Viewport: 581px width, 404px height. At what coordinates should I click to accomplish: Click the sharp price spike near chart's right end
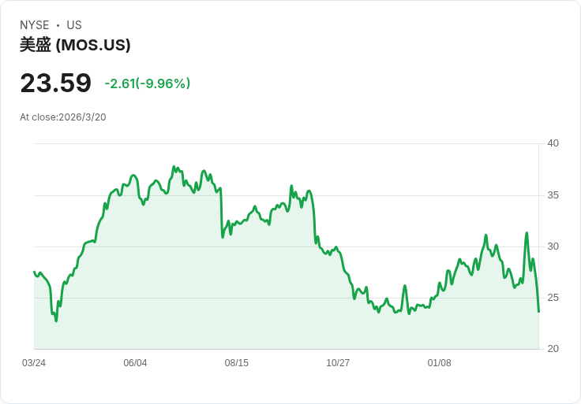(x=527, y=233)
